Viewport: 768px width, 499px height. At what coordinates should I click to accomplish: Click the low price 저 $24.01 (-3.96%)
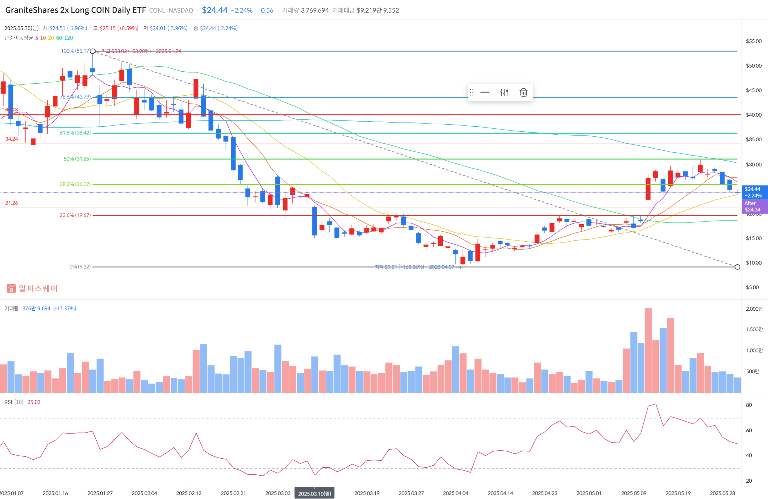[x=165, y=28]
